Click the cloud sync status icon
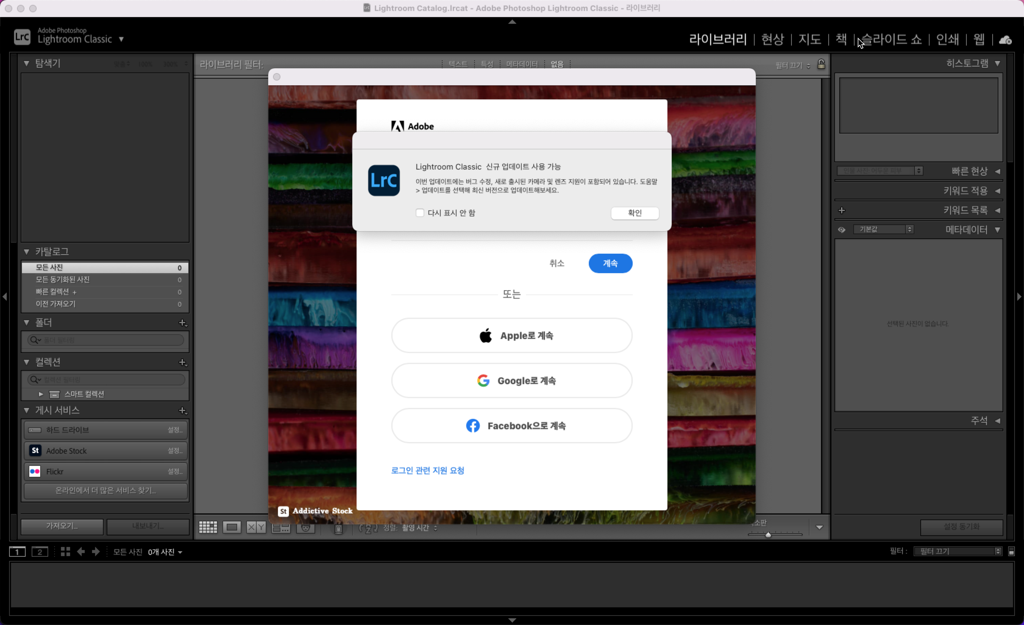 (1005, 40)
